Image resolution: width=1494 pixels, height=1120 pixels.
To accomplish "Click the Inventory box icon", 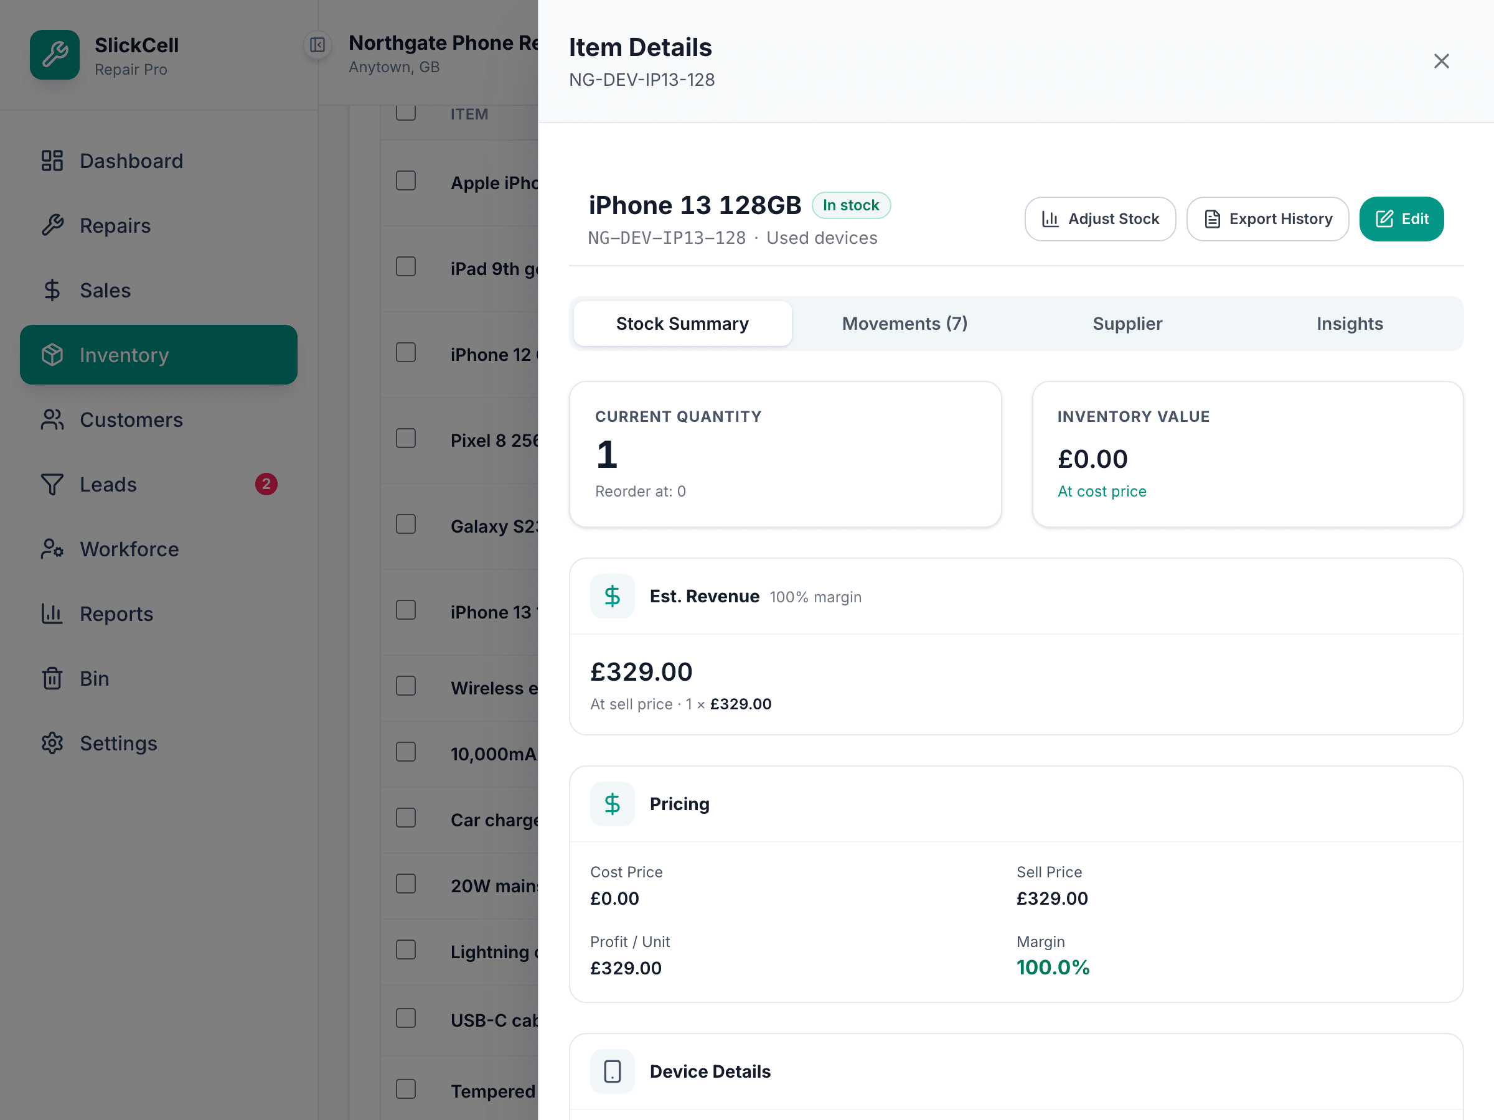I will point(52,355).
